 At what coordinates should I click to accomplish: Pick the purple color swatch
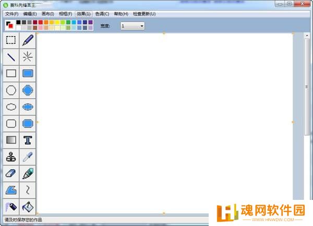tap(90, 22)
